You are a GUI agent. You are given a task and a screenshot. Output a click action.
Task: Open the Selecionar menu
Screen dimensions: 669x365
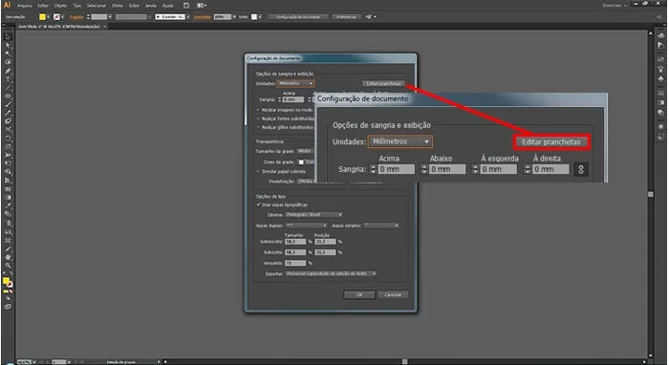97,6
